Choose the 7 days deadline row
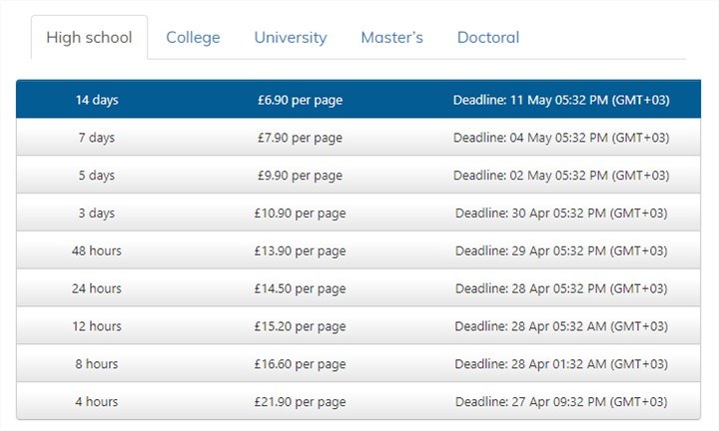The image size is (719, 431). [359, 138]
